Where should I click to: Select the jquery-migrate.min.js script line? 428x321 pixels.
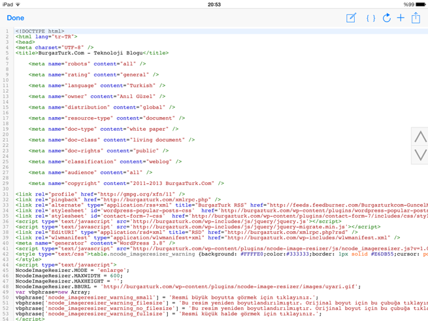click(x=198, y=227)
